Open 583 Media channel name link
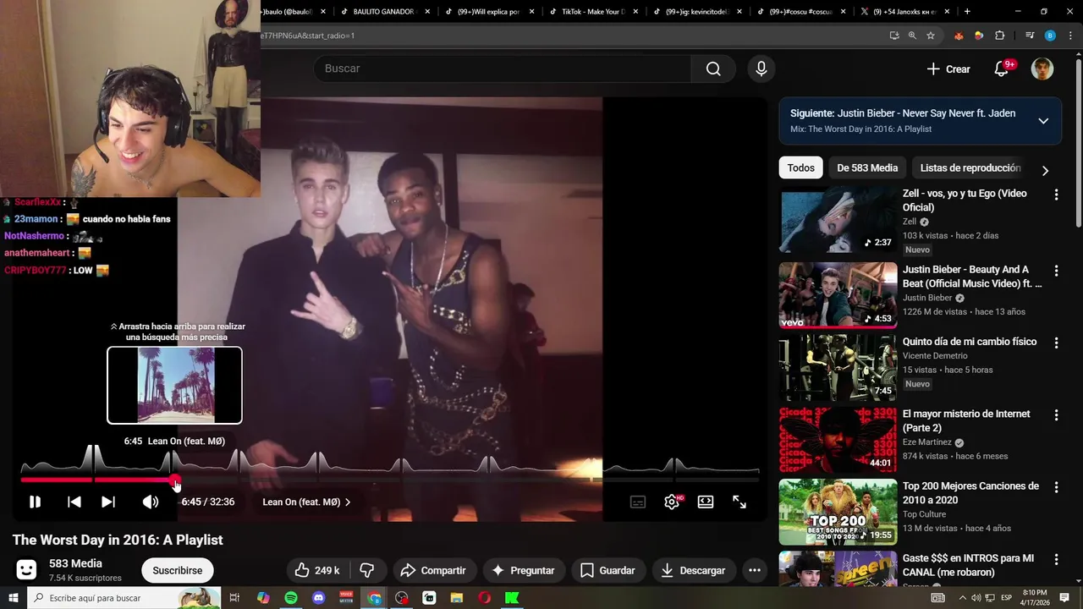The width and height of the screenshot is (1083, 609). 75,563
